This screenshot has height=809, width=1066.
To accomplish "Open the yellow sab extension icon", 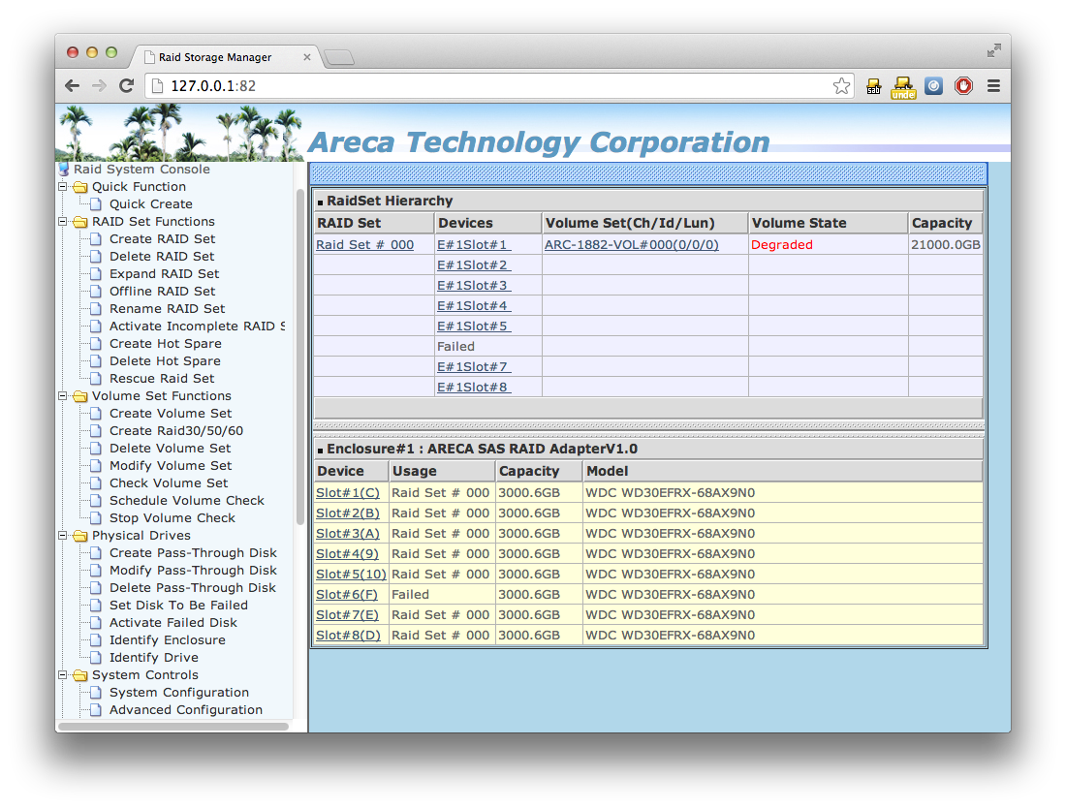I will click(x=873, y=86).
